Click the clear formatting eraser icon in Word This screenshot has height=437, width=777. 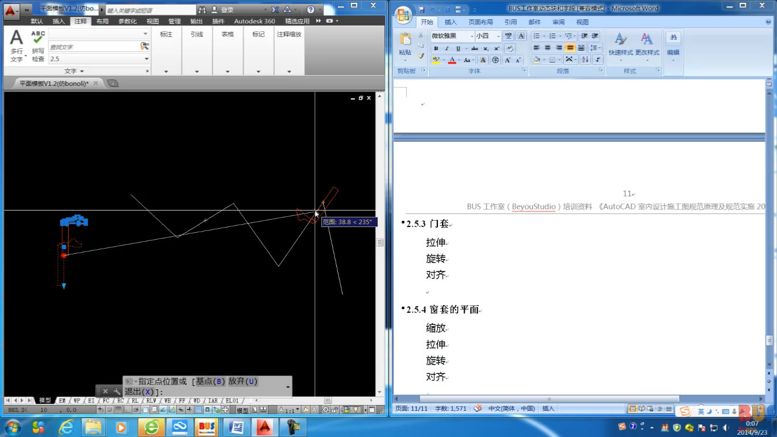510,48
